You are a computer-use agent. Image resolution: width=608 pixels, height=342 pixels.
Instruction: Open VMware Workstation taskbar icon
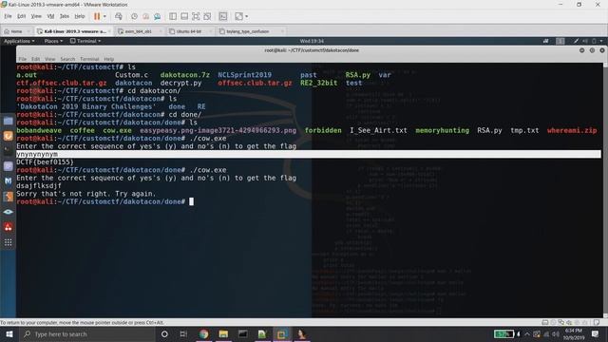[281, 333]
